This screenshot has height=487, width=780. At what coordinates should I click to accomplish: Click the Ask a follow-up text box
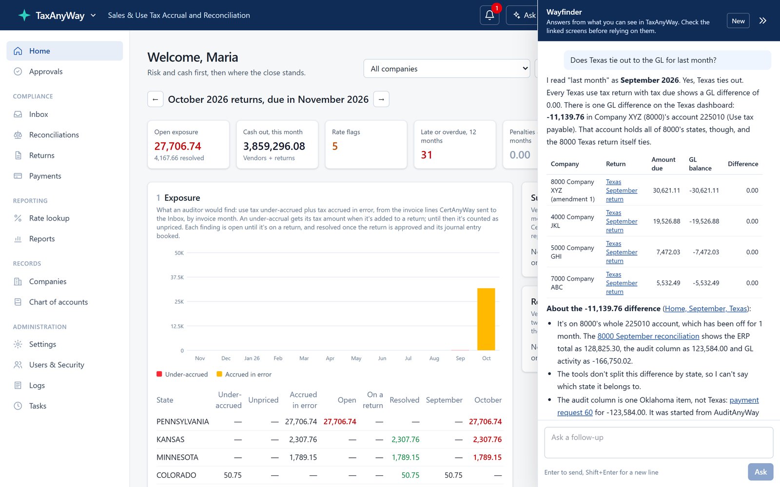click(659, 443)
